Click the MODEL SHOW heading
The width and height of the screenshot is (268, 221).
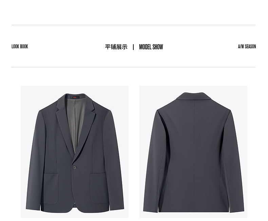click(151, 47)
